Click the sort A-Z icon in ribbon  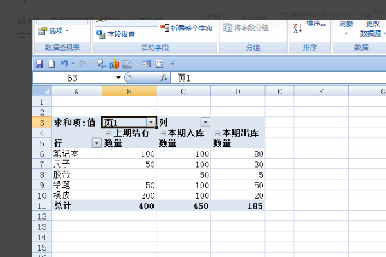click(x=297, y=28)
